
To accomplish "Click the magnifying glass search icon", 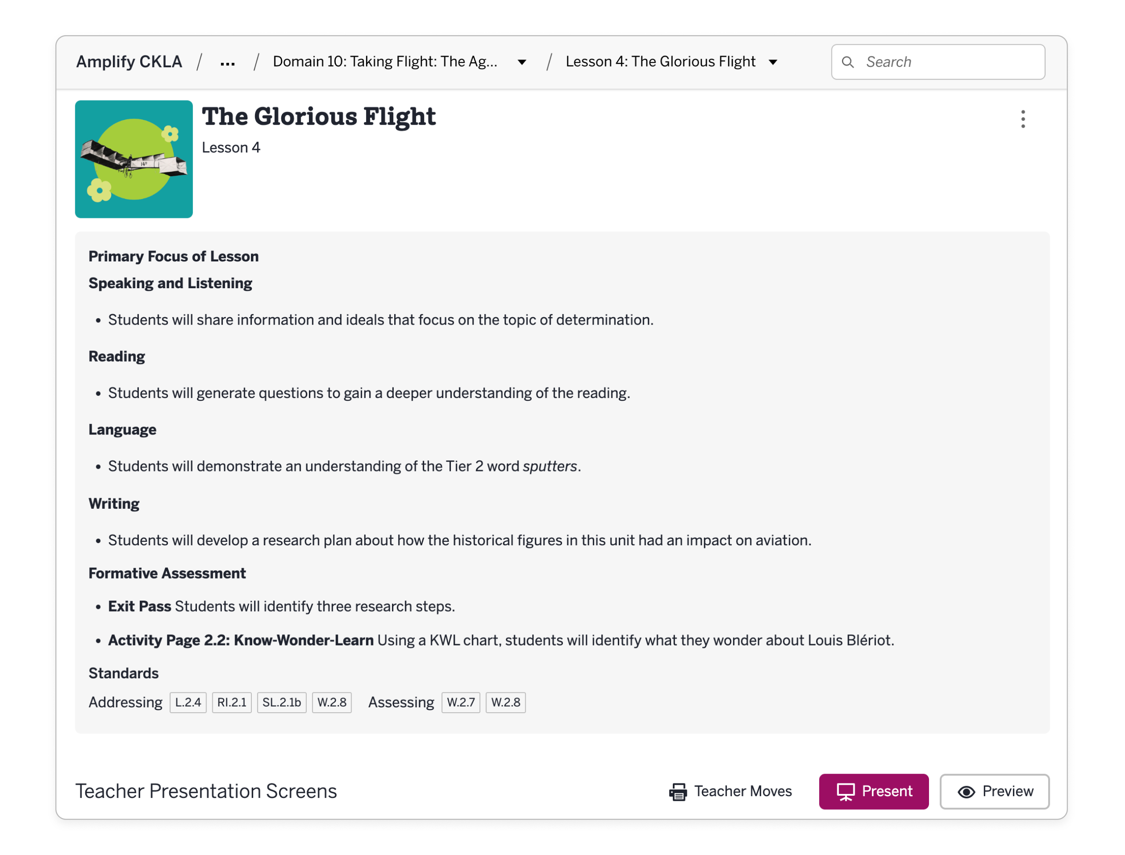I will (x=847, y=62).
